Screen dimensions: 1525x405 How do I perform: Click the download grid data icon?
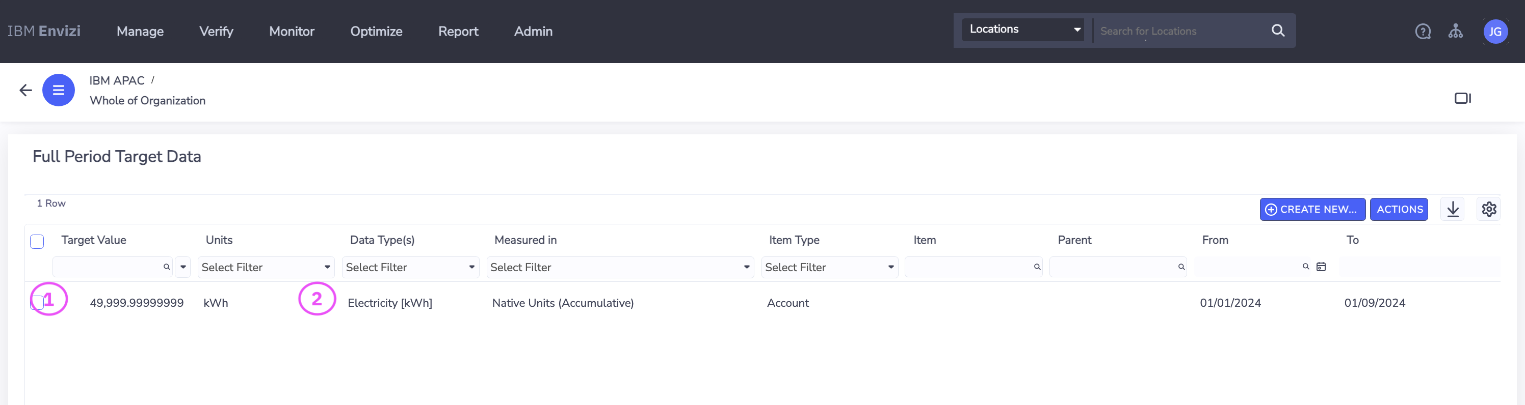[x=1452, y=209]
